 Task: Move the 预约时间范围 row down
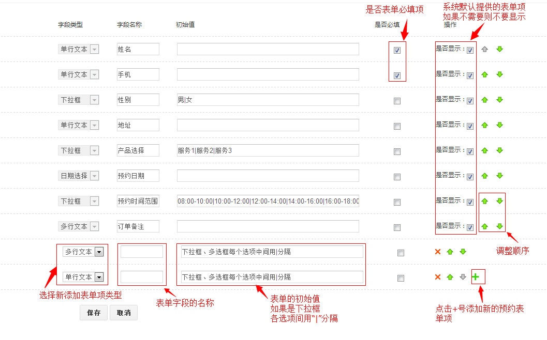[499, 201]
